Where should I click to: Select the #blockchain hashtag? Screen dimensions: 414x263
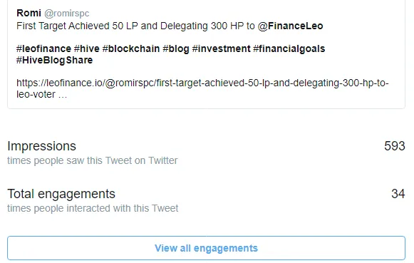tap(131, 48)
